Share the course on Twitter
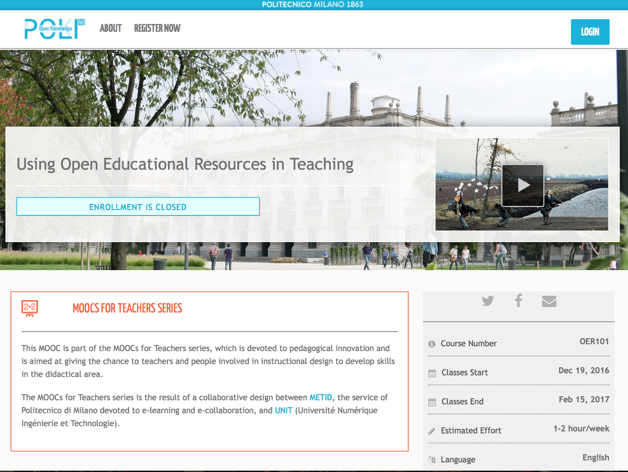 tap(488, 301)
